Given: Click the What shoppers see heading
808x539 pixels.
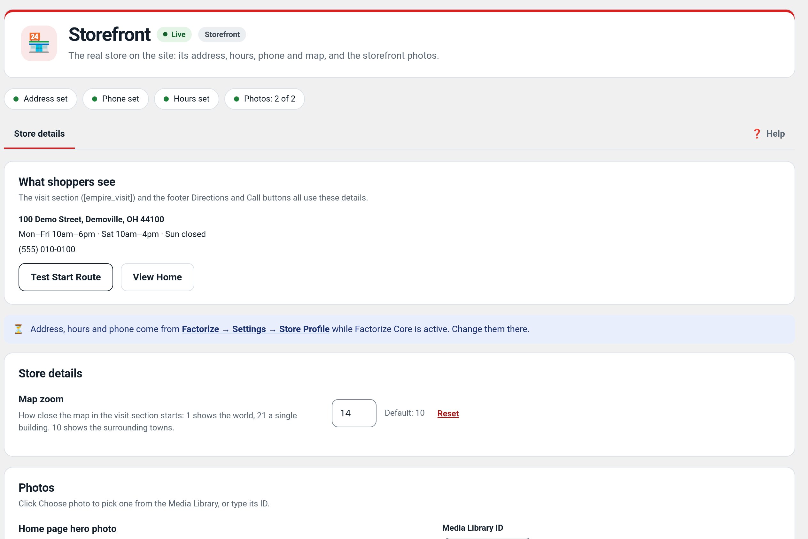Looking at the screenshot, I should tap(67, 182).
